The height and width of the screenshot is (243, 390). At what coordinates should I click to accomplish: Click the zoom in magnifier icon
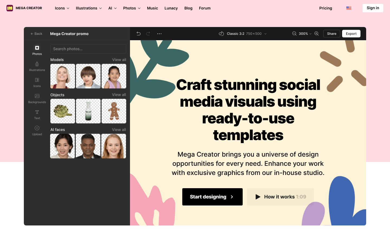(317, 34)
